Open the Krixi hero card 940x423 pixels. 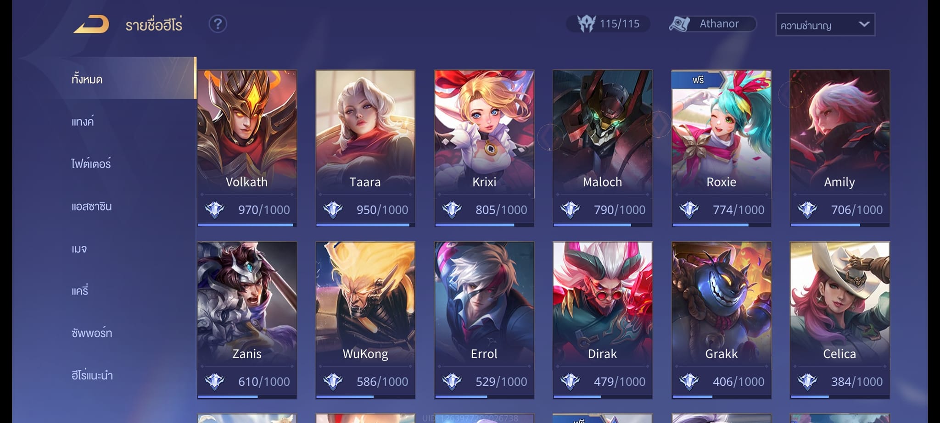484,148
